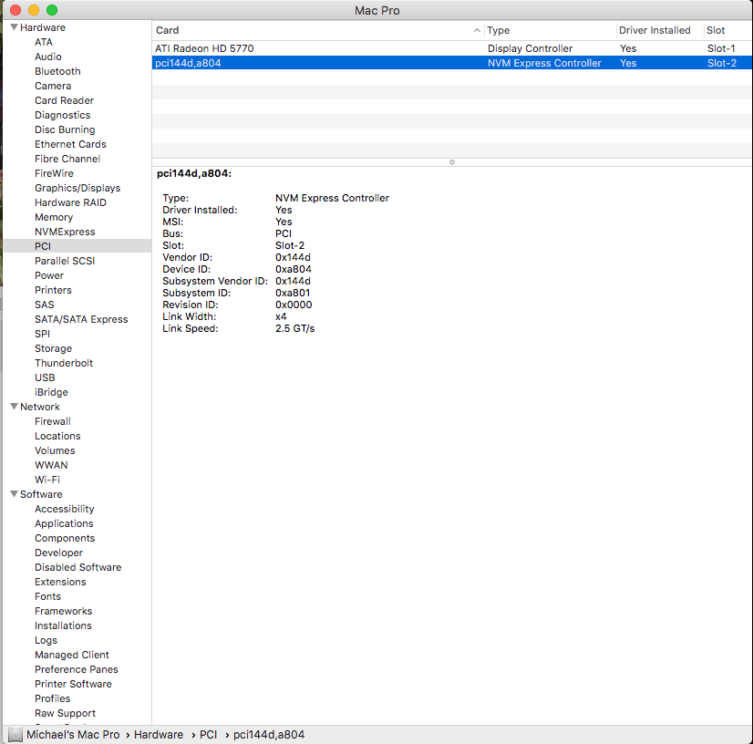Viewport: 753px width, 744px height.
Task: Select iBridge in the sidebar
Action: coord(51,392)
